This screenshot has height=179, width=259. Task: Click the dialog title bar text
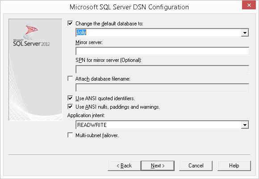click(x=129, y=7)
